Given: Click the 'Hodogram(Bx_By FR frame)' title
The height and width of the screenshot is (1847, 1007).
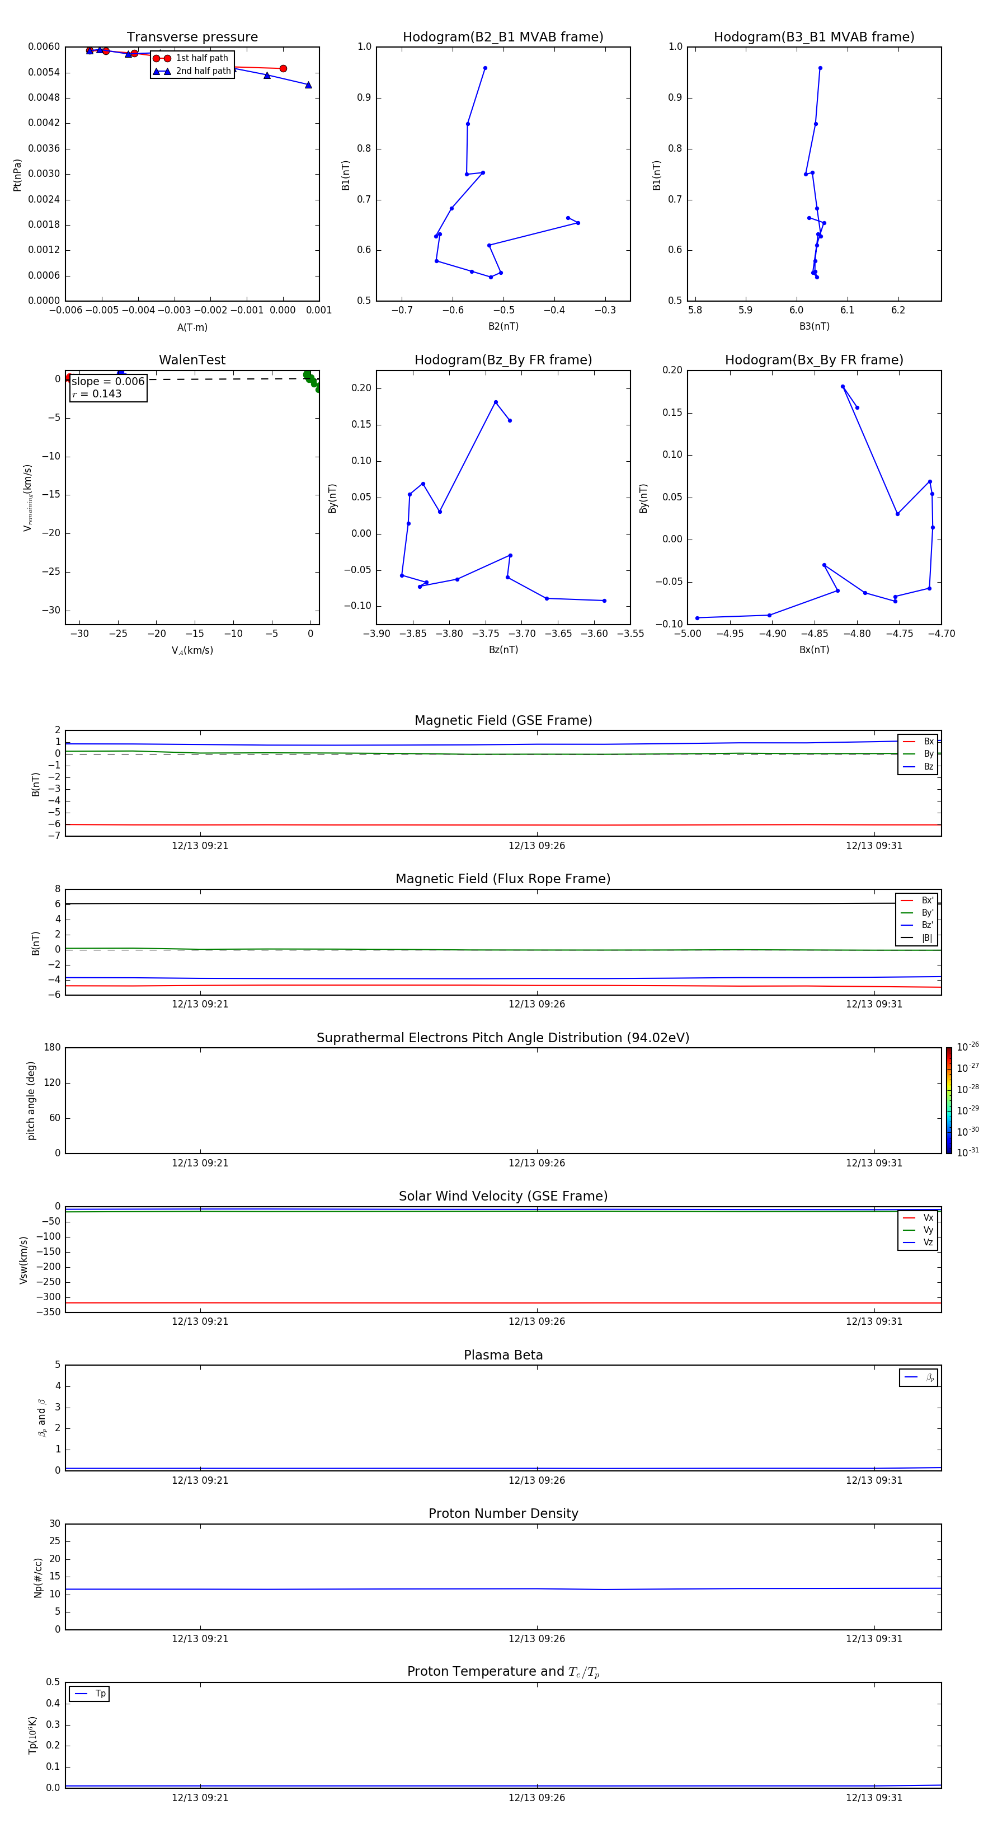Looking at the screenshot, I should coord(814,360).
